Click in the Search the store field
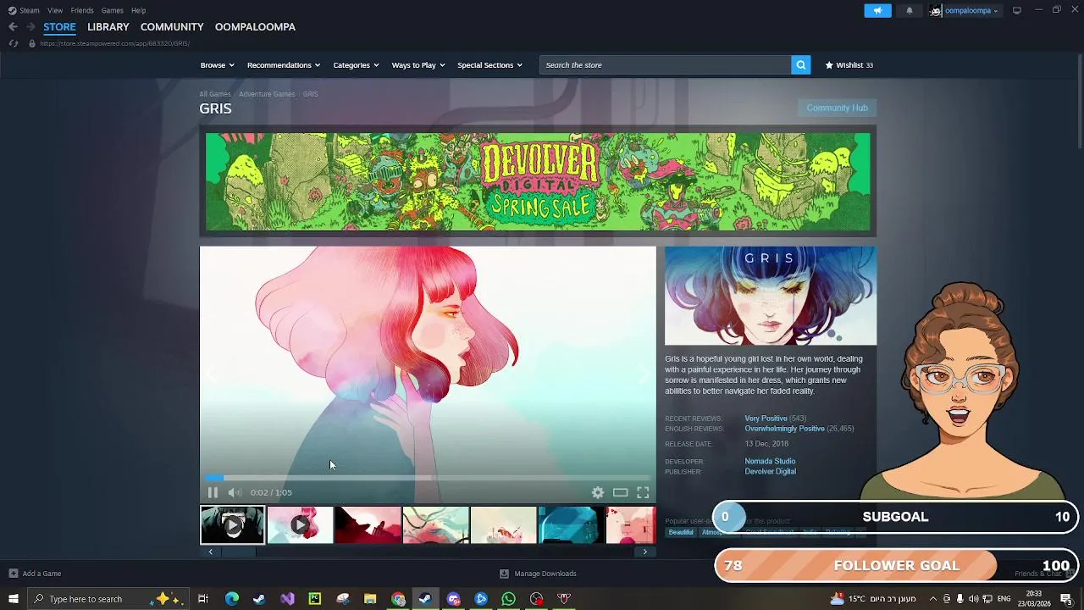The height and width of the screenshot is (610, 1084). pyautogui.click(x=665, y=65)
